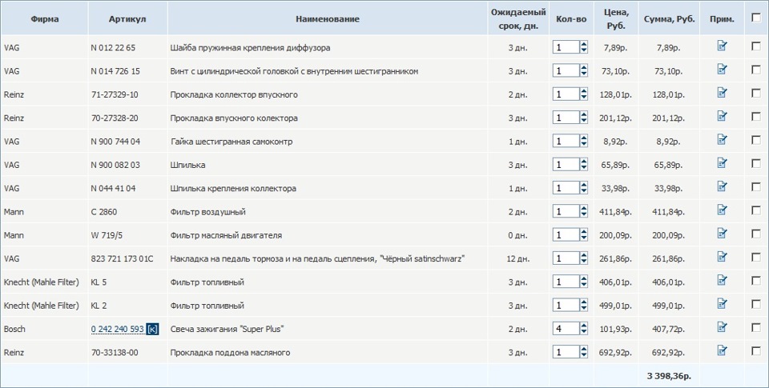This screenshot has height=388, width=769.
Task: Click note icon for Фильтр масляный двигателя
Action: coord(723,234)
